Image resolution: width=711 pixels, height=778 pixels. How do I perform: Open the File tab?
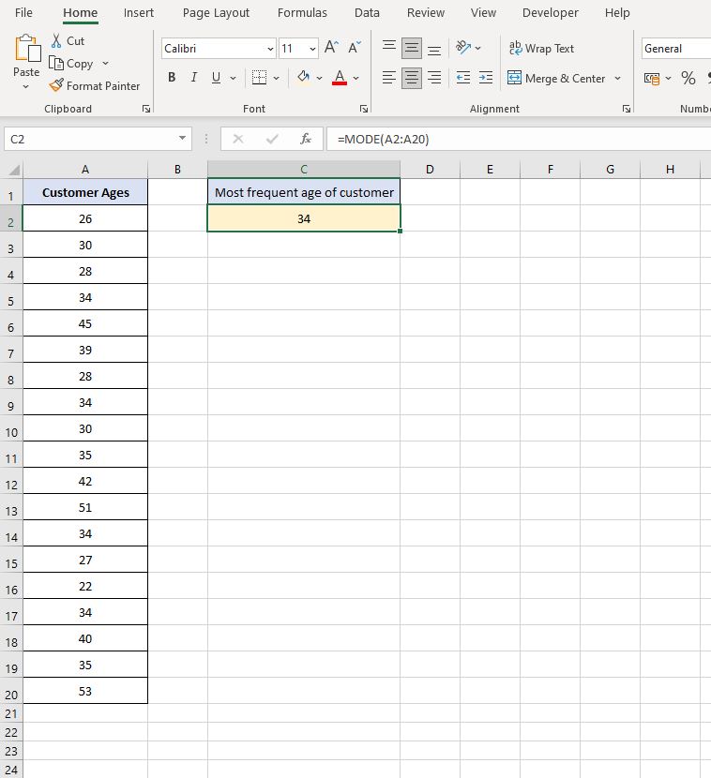click(x=23, y=13)
